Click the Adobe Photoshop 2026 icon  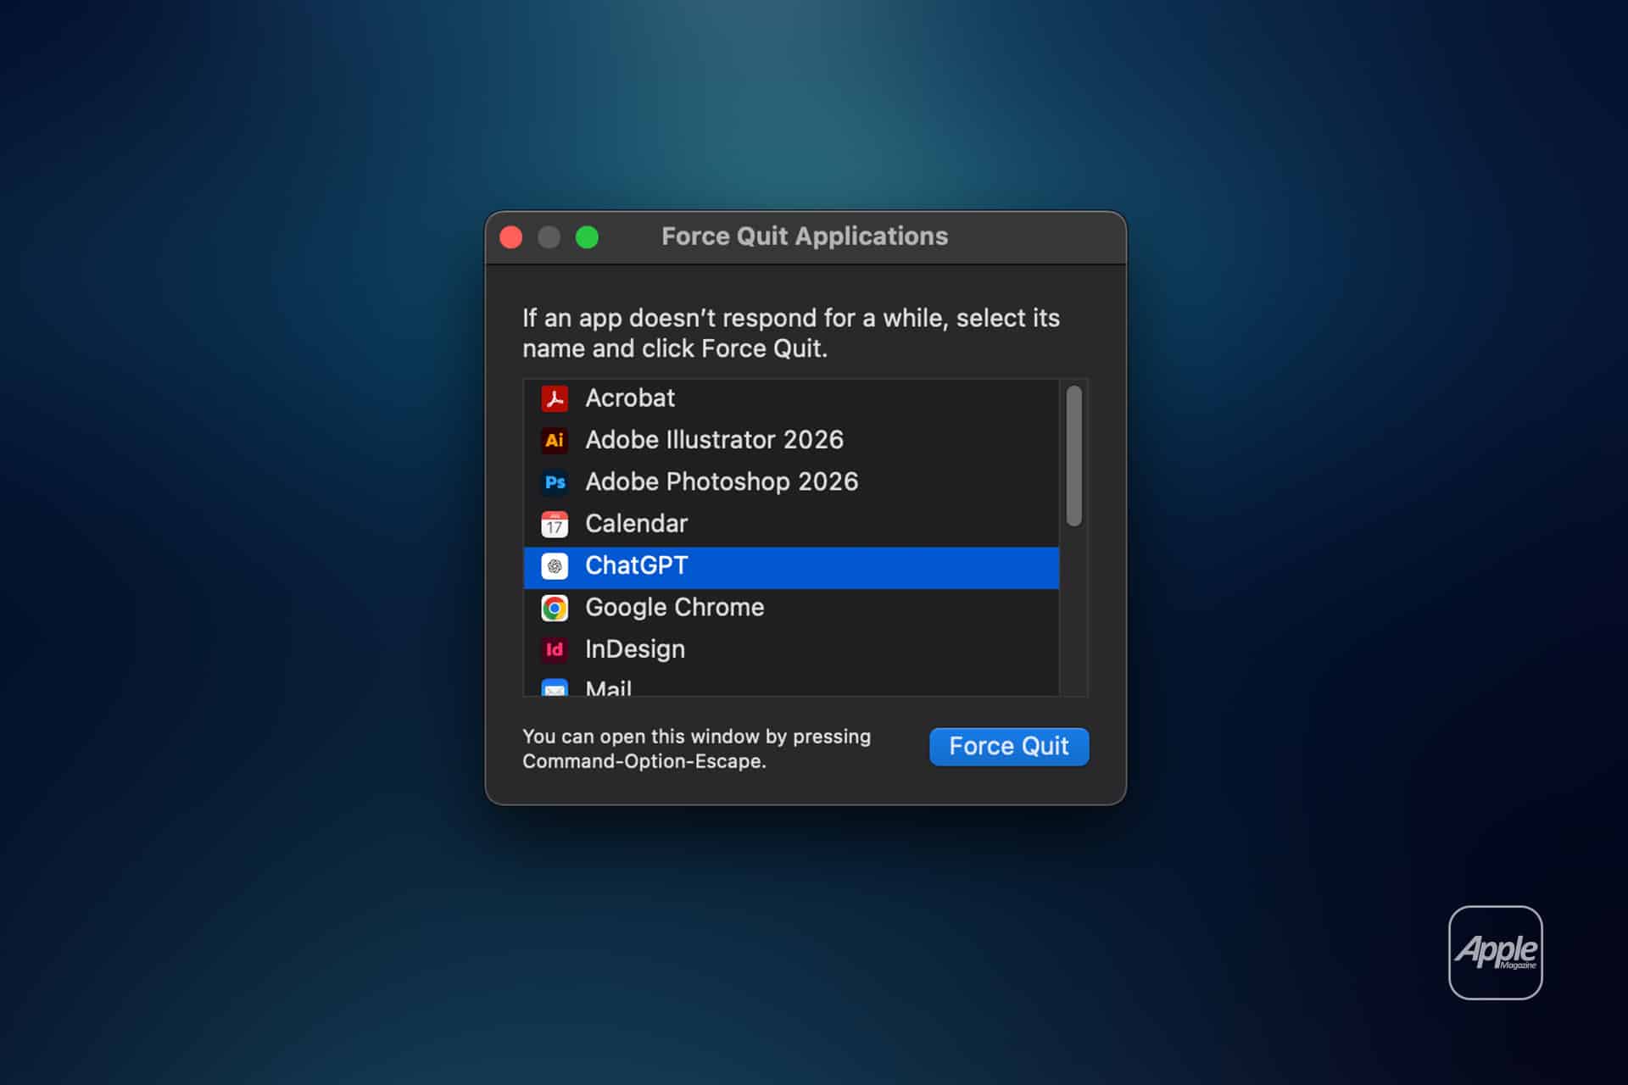pyautogui.click(x=555, y=482)
